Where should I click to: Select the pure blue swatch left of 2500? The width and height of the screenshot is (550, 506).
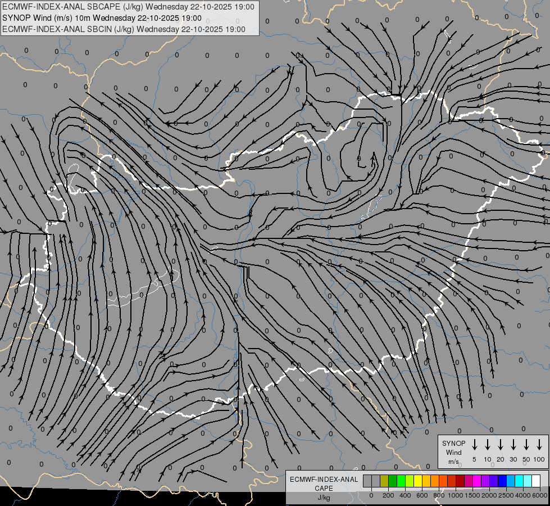503,481
